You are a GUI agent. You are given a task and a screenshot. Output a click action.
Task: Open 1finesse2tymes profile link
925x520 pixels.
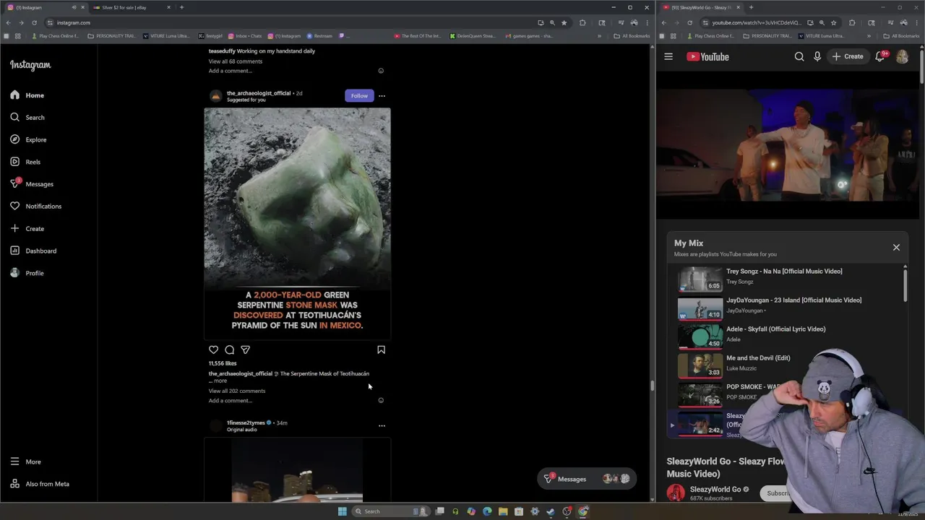point(246,422)
